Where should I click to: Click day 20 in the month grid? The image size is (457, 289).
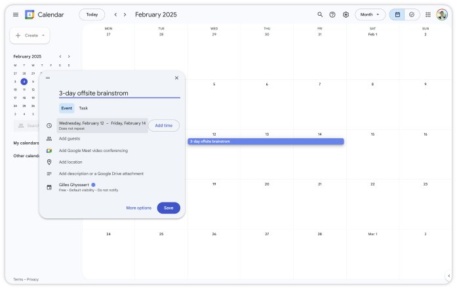(267, 184)
